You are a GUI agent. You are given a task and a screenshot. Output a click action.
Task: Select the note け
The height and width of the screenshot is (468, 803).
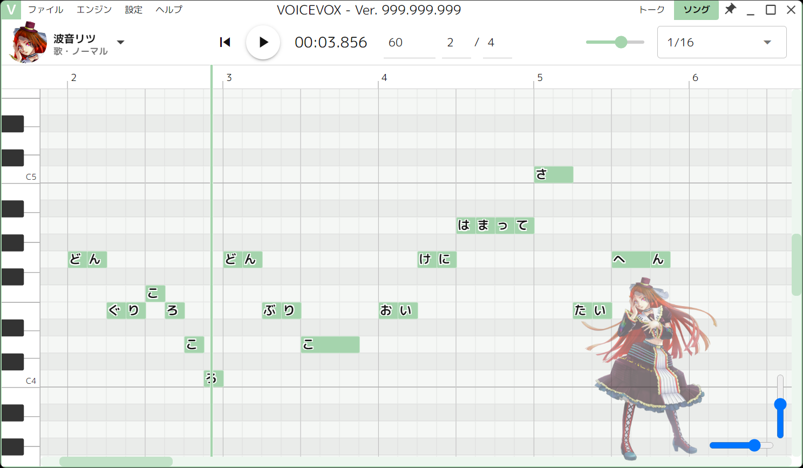(x=427, y=259)
